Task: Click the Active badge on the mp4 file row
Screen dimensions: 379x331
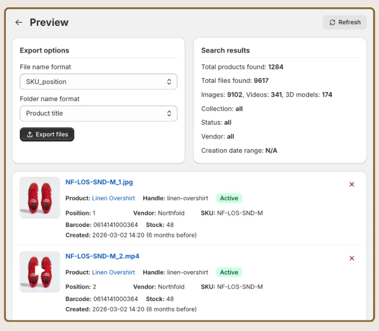Action: pos(229,272)
